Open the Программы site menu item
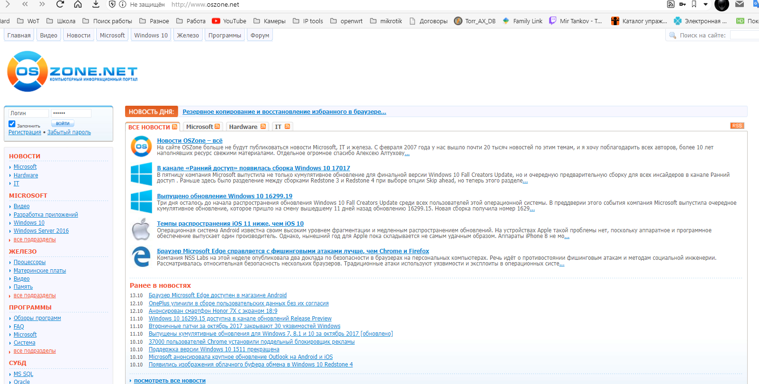759x384 pixels. pos(225,35)
